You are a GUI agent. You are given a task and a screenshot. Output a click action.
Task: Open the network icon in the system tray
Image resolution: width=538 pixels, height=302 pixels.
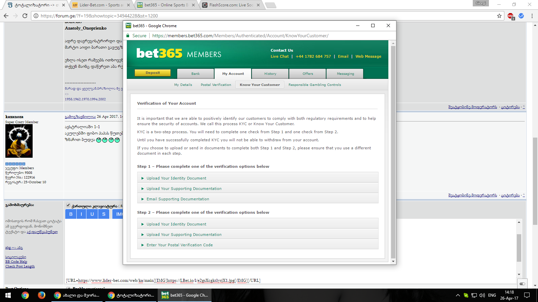474,295
